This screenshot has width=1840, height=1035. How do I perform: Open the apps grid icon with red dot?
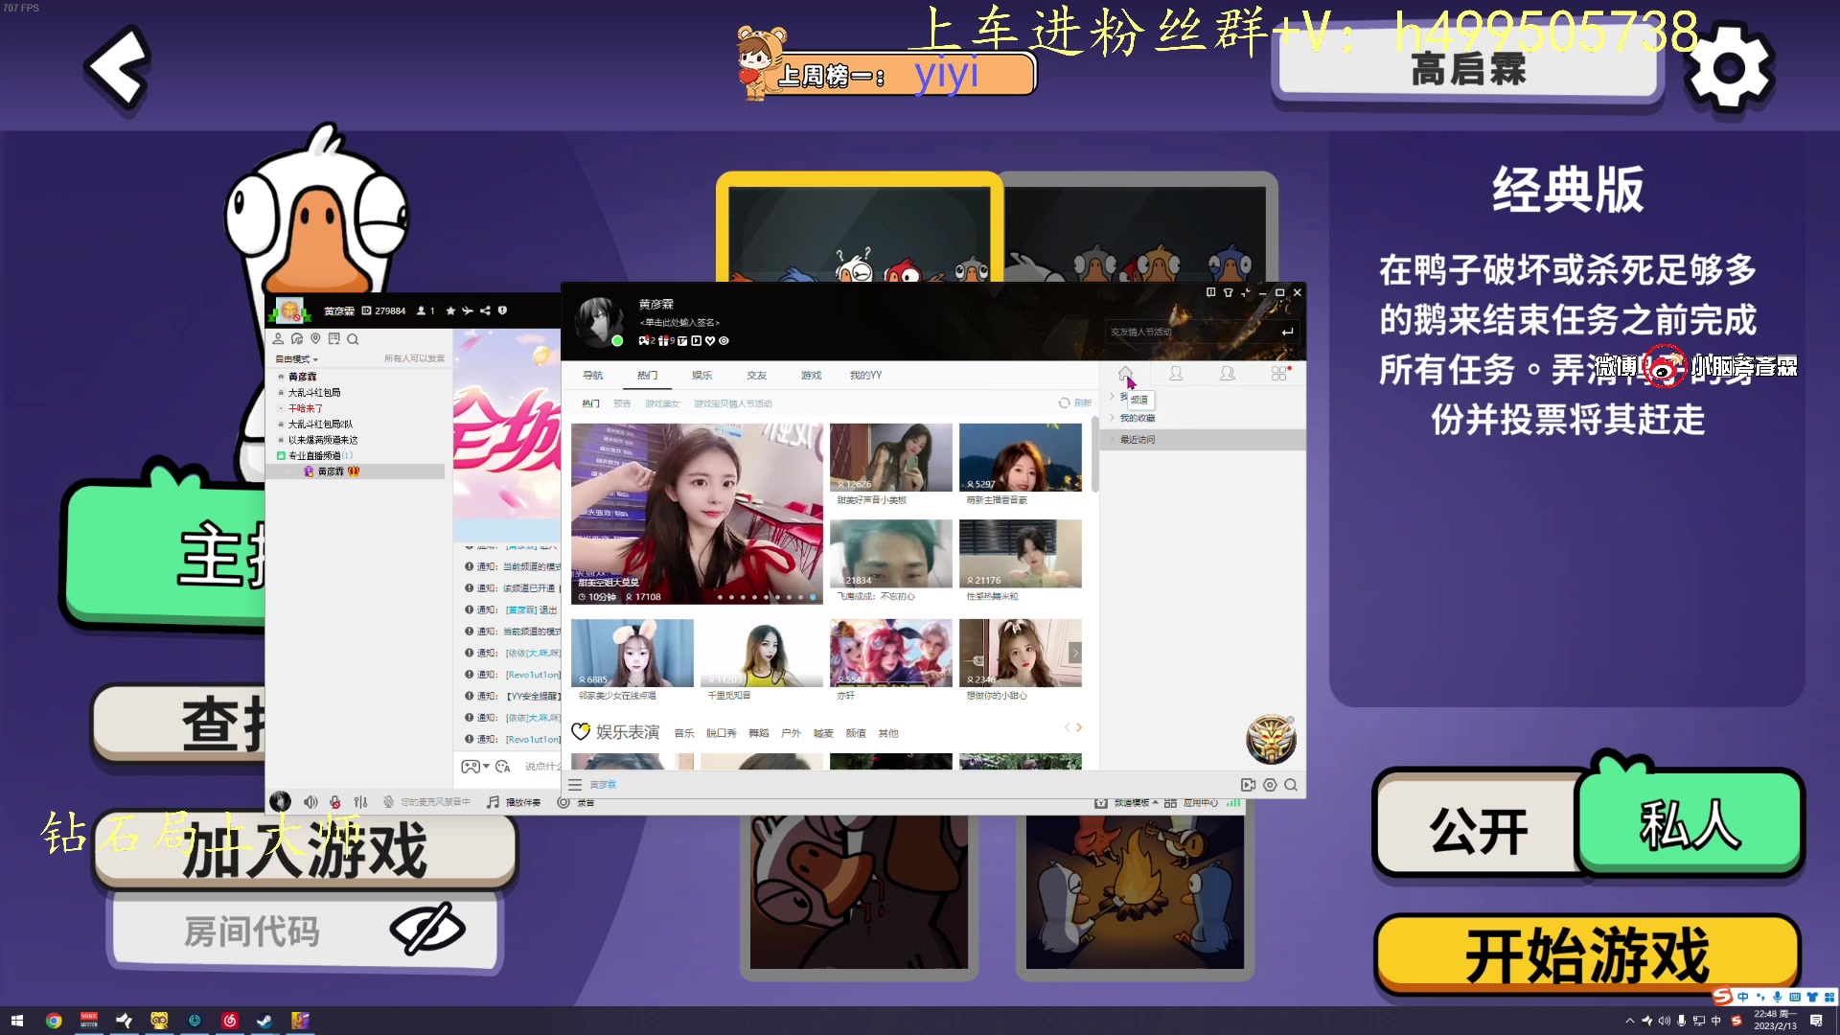tap(1280, 374)
